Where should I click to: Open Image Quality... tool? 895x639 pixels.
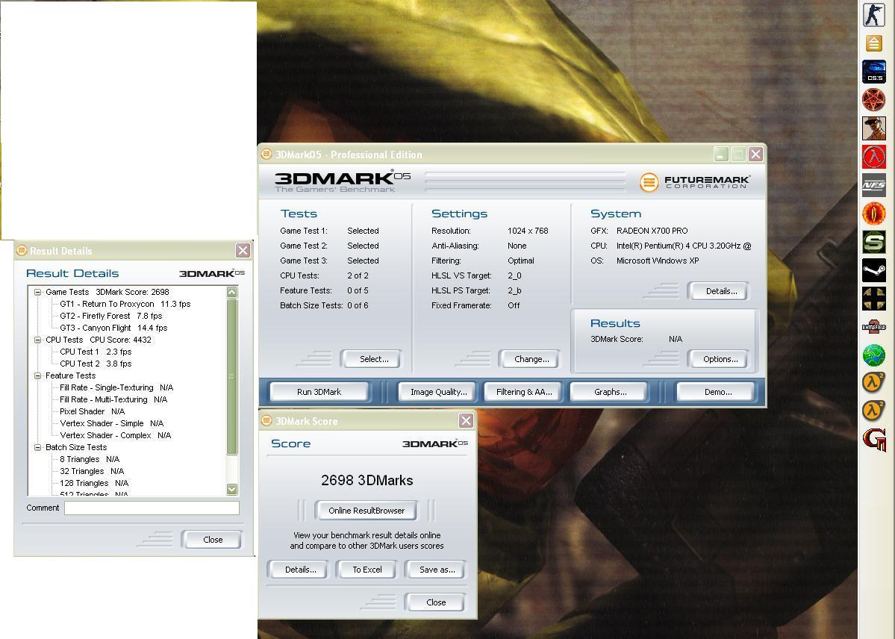tap(438, 392)
